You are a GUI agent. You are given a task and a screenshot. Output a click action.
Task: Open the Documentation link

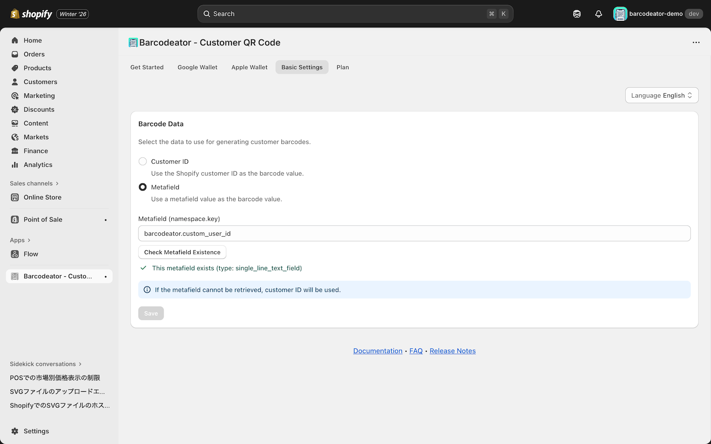[x=378, y=351]
